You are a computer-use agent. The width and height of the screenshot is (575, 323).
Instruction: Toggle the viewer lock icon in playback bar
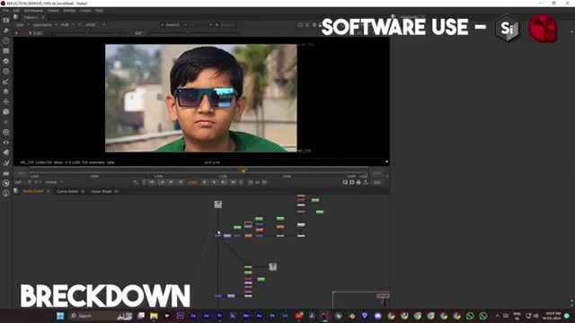(358, 182)
